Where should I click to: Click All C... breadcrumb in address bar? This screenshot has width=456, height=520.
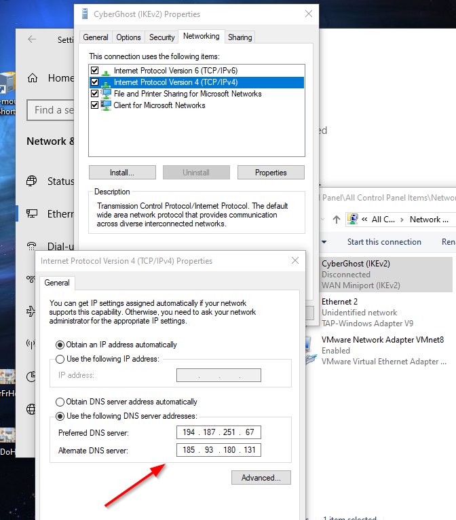[x=383, y=219]
